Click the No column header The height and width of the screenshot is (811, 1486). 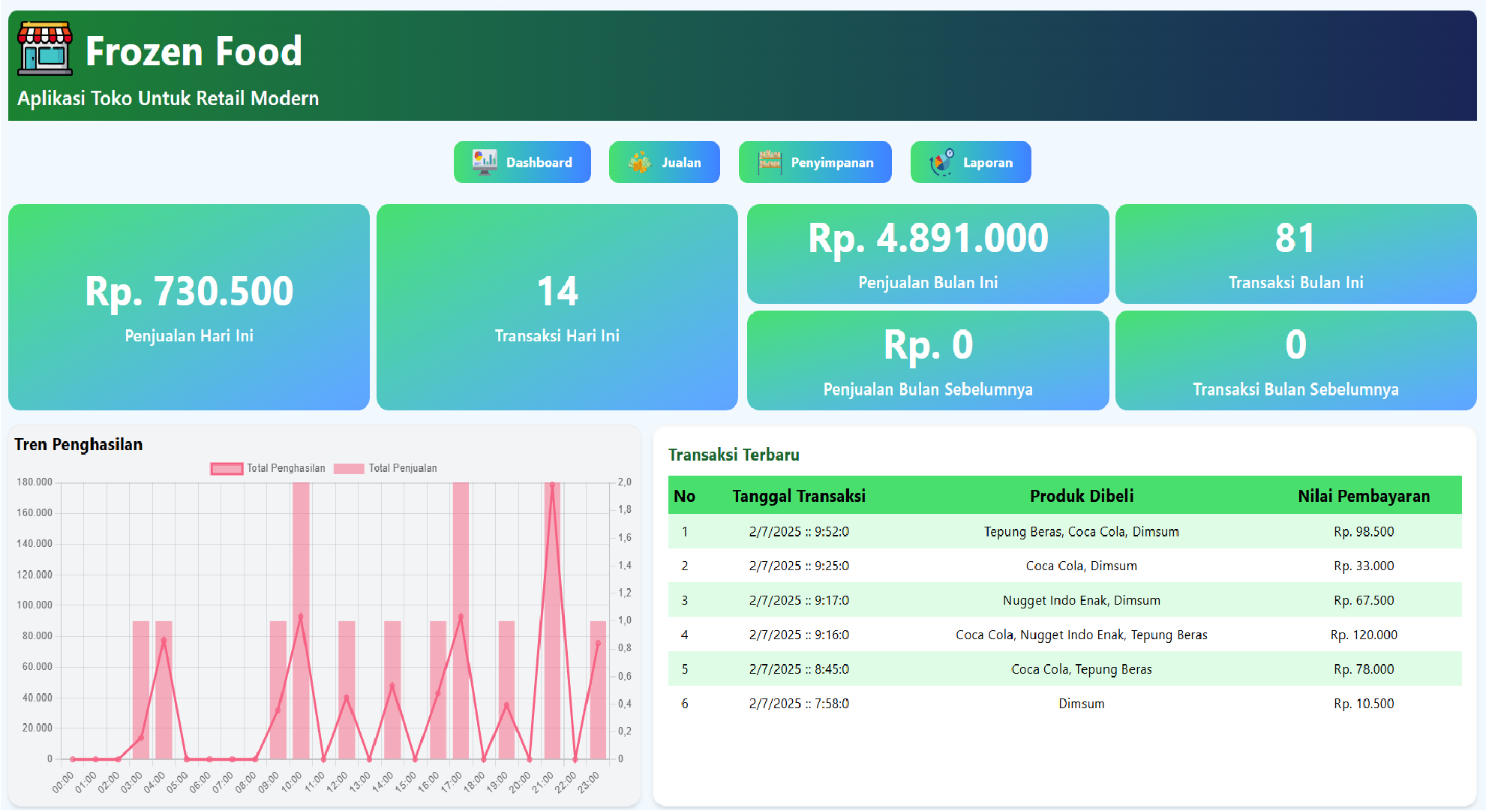684,495
